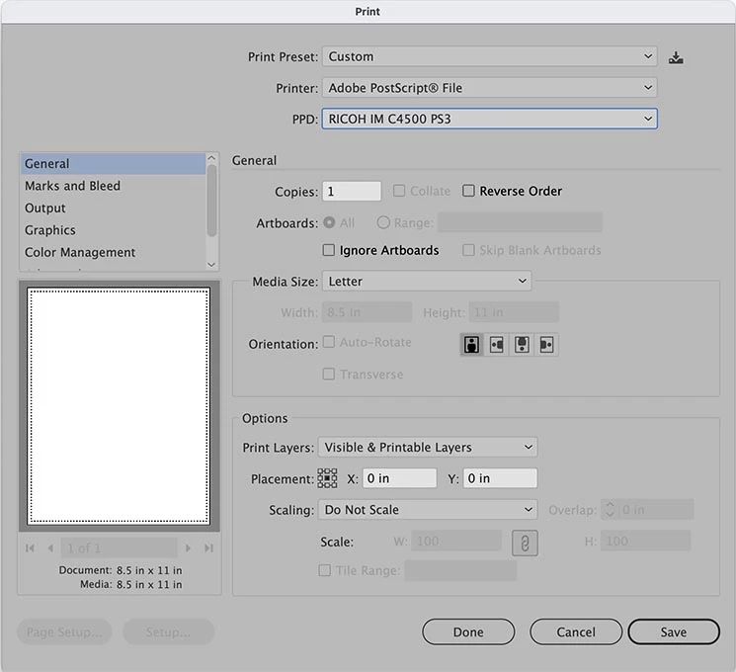Click the placement reference point grid

click(327, 478)
